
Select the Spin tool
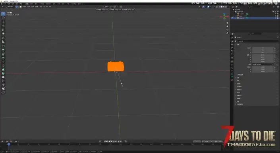click(3, 73)
